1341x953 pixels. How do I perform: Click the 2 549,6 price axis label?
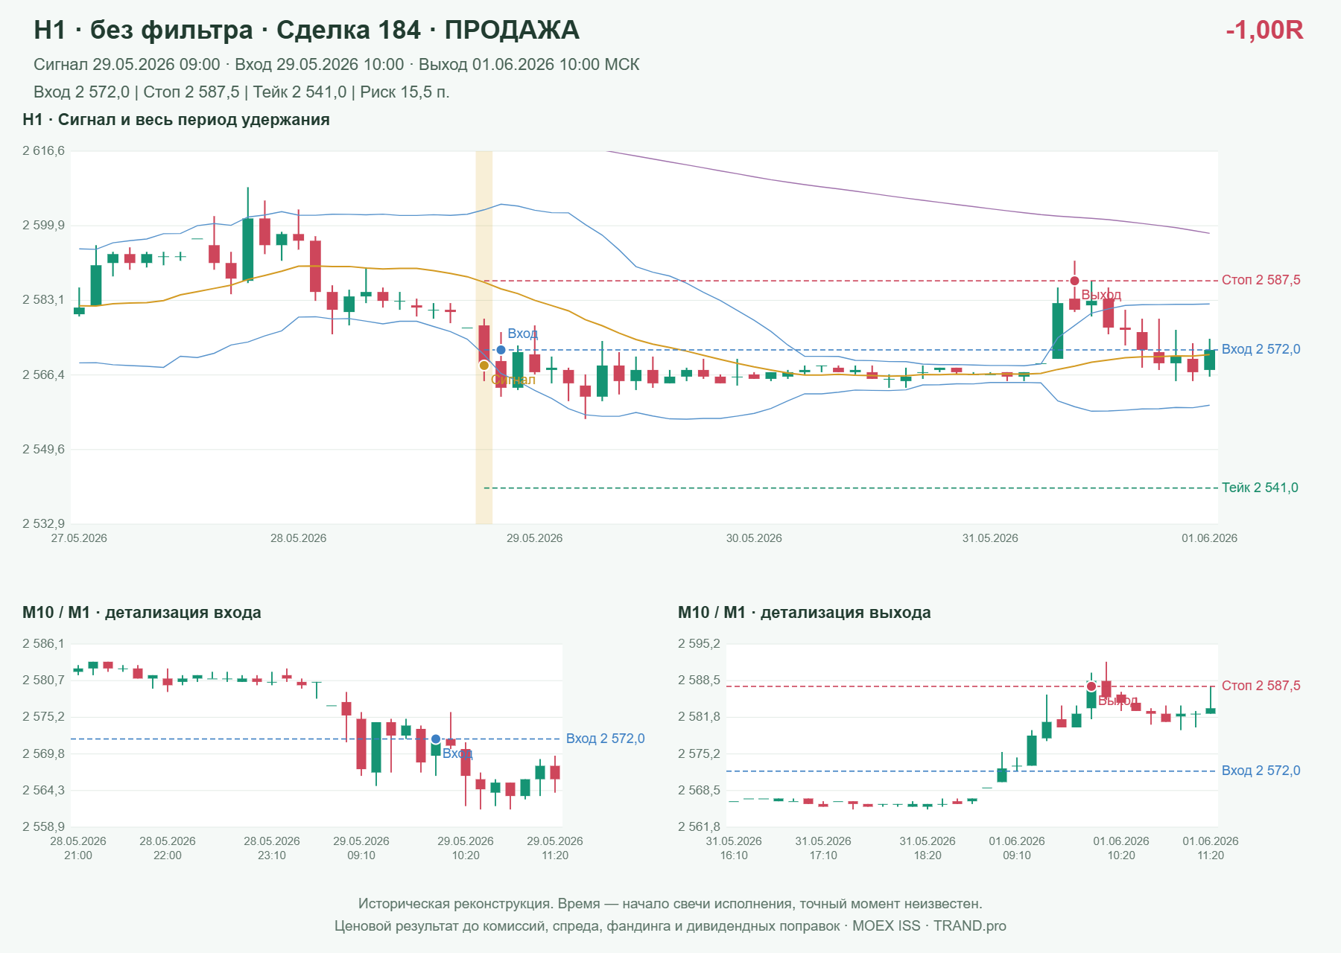point(43,449)
